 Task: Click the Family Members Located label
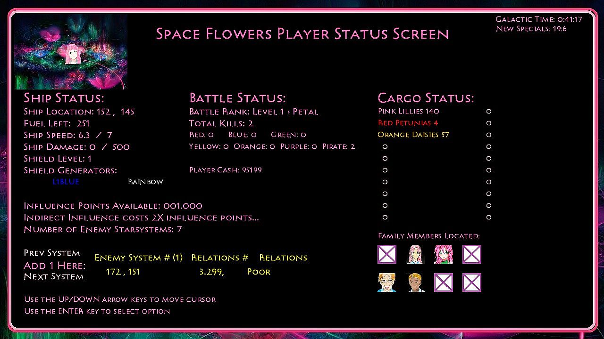429,236
